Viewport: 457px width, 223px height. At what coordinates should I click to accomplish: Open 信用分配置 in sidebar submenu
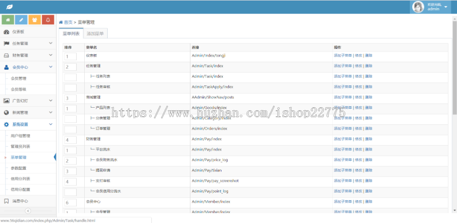20,189
